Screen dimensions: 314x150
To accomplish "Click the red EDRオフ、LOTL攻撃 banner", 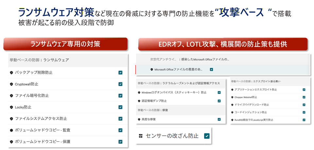I will (x=222, y=44).
